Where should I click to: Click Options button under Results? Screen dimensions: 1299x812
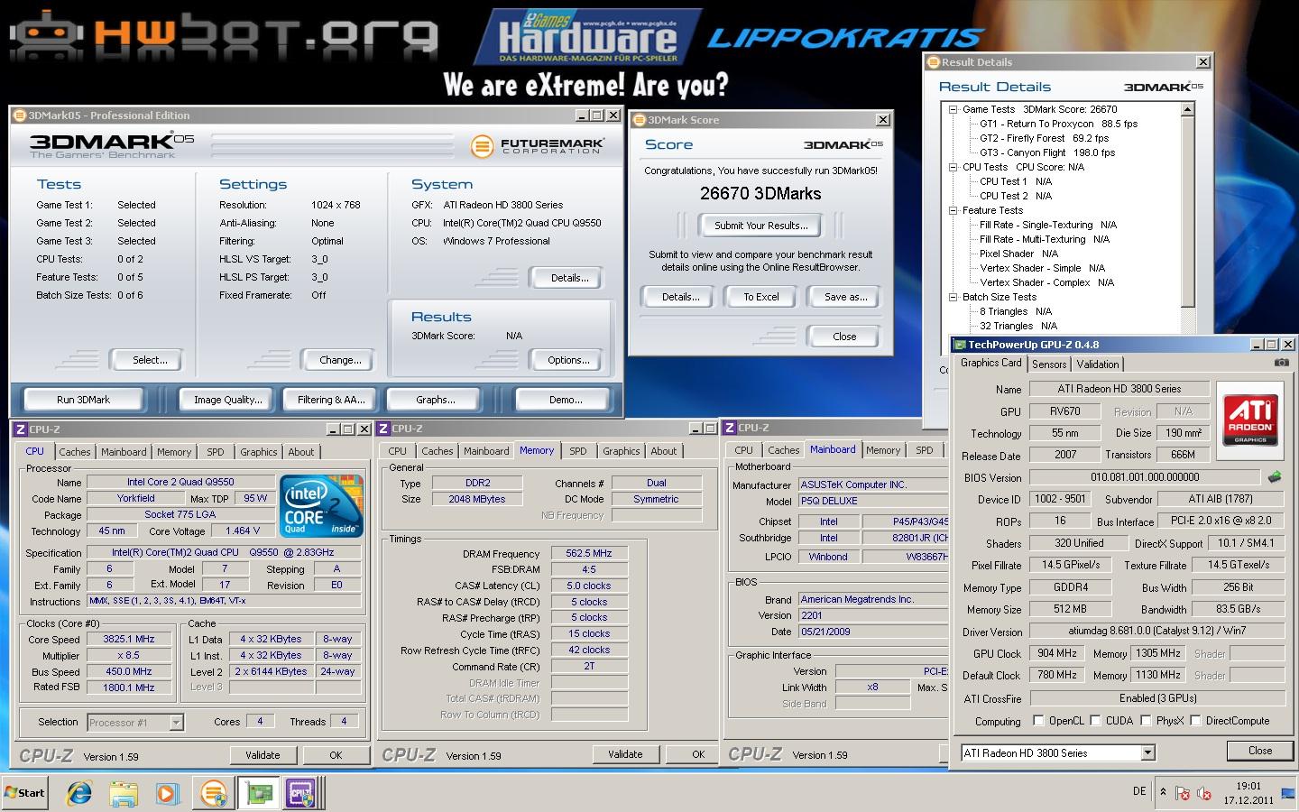coord(568,360)
